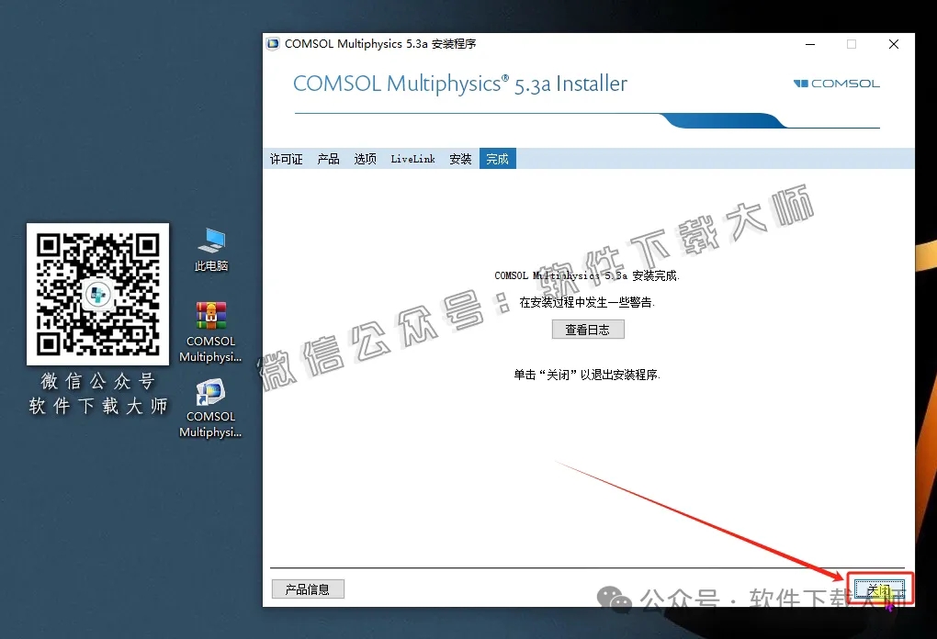Select the 选项 tab
Viewport: 937px width, 639px height.
tap(365, 158)
